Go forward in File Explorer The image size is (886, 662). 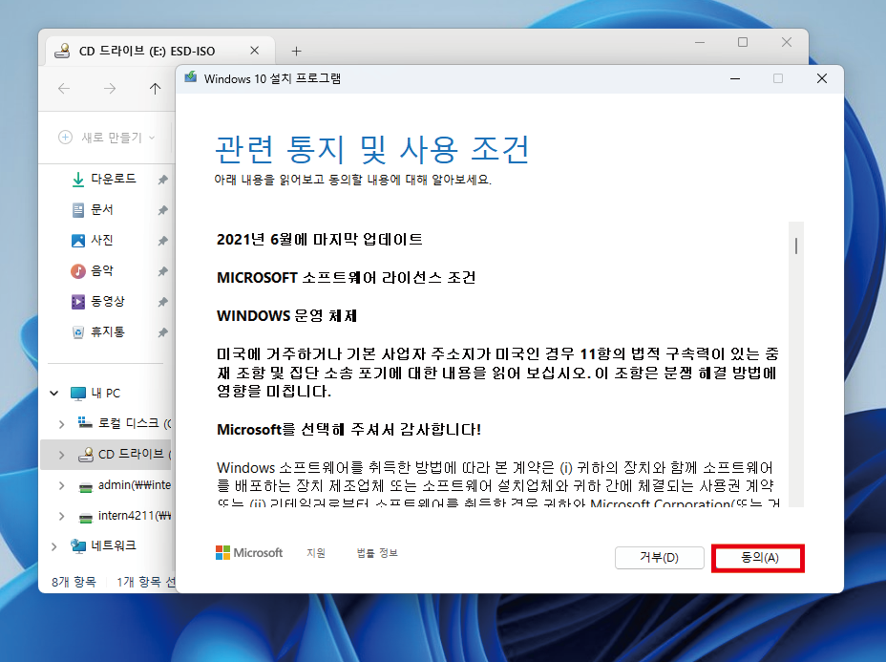pyautogui.click(x=110, y=88)
